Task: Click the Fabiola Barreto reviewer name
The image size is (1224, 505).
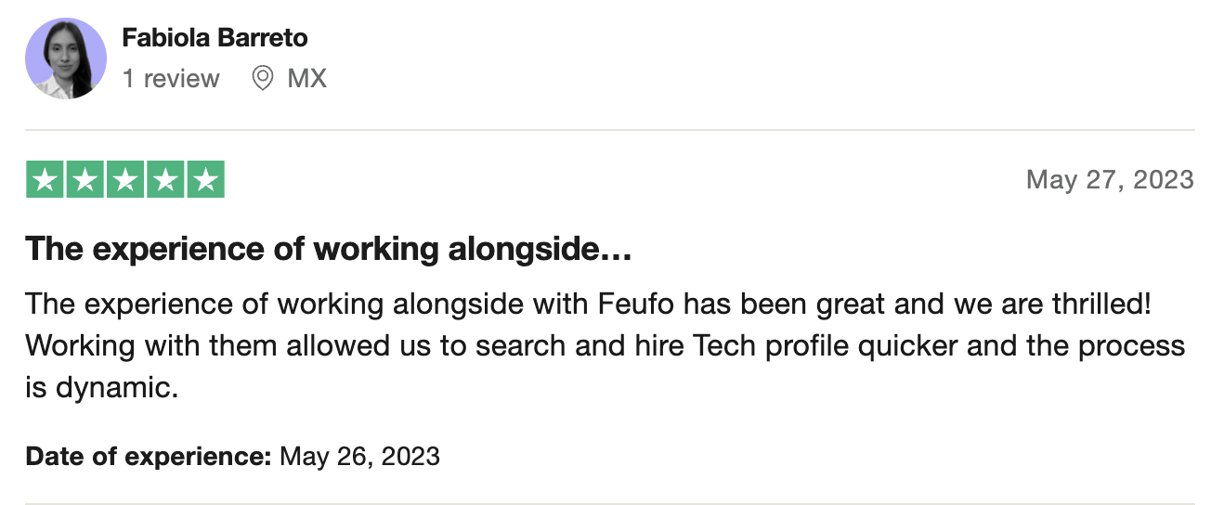Action: point(215,38)
